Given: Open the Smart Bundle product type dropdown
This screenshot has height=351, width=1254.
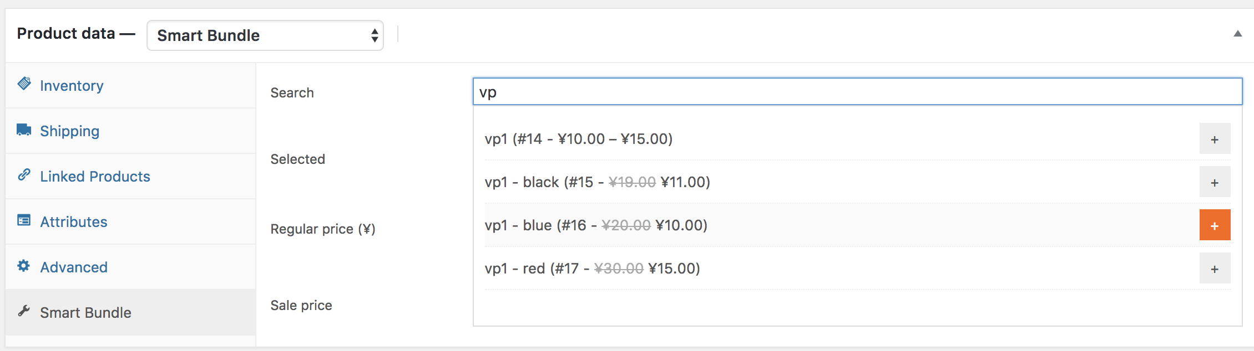Looking at the screenshot, I should pyautogui.click(x=265, y=35).
